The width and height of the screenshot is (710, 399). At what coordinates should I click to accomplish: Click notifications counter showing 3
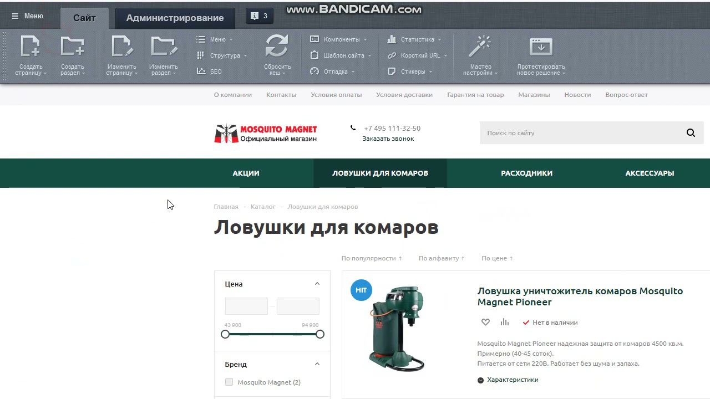[x=259, y=16]
